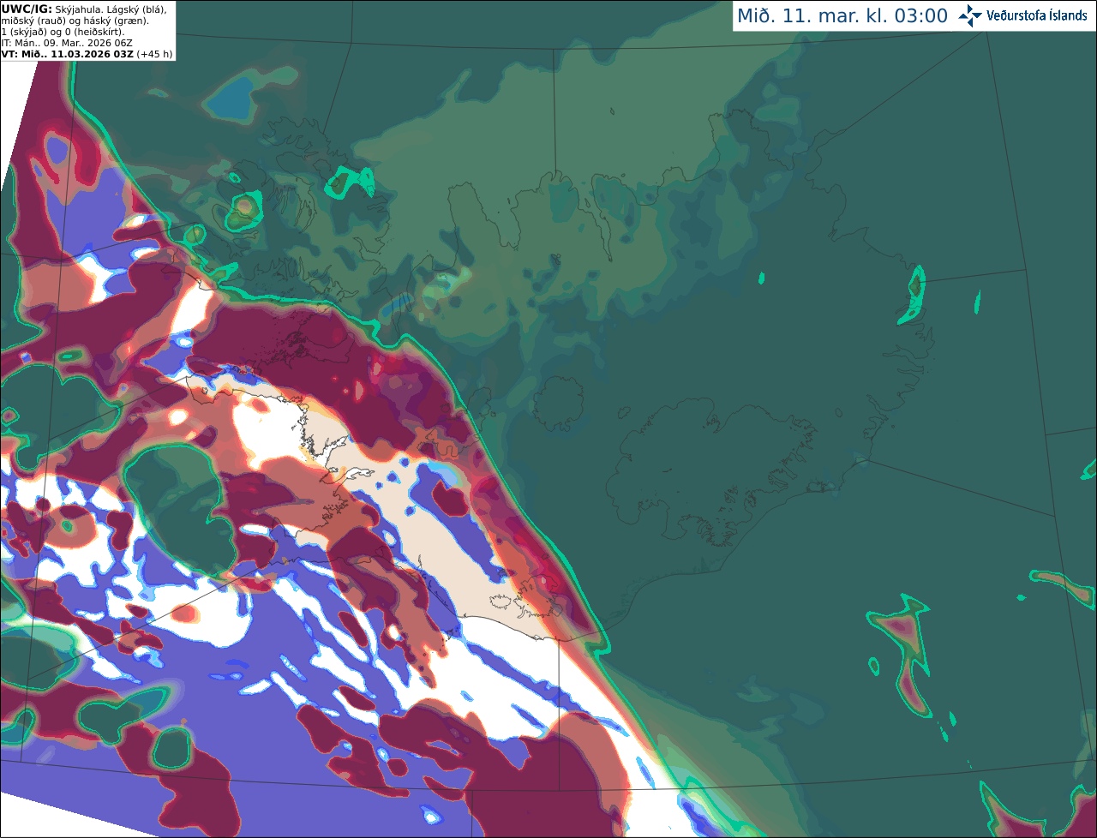This screenshot has height=838, width=1097.
Task: Click the 'VT: Mið.. 11.03.2026 03Z' line
Action: (67, 54)
